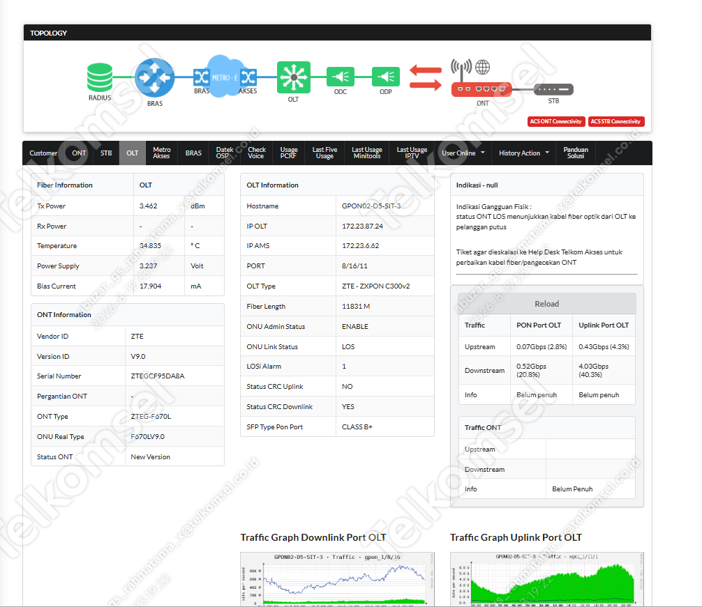Switch to the ONT tab
Image resolution: width=702 pixels, height=607 pixels.
79,153
